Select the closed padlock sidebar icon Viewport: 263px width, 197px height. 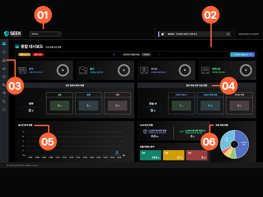[4, 60]
